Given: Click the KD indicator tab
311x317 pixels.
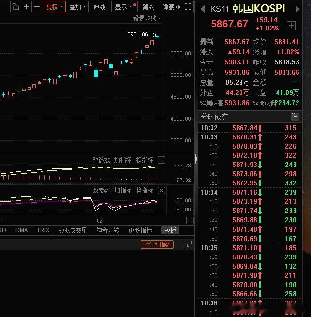Looking at the screenshot, I should pyautogui.click(x=3, y=230).
